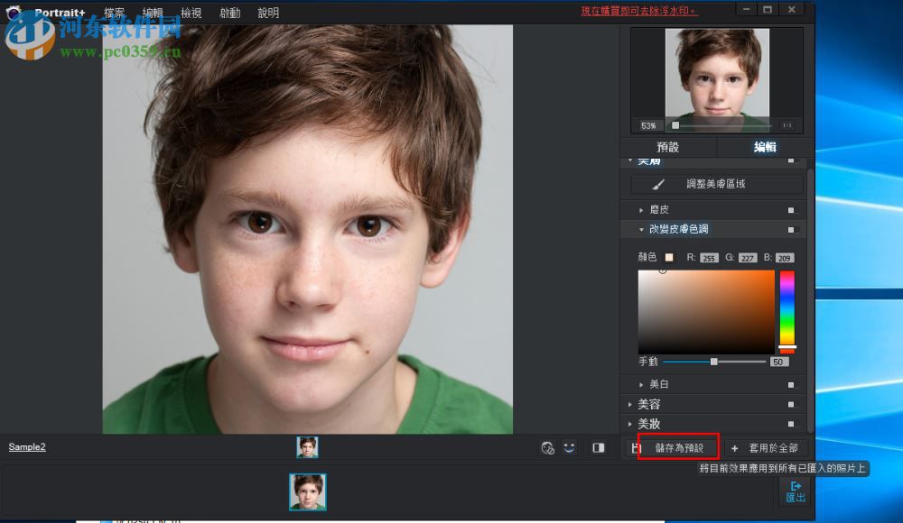Image resolution: width=903 pixels, height=523 pixels.
Task: Click the 匯出 export icon
Action: 796,492
